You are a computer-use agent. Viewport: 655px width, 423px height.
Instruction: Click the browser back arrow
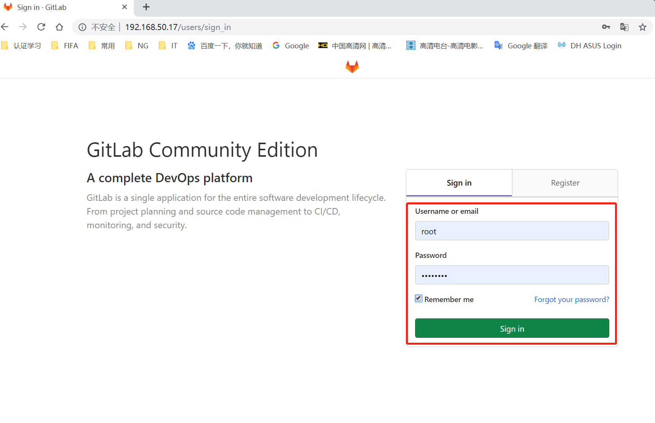click(5, 27)
